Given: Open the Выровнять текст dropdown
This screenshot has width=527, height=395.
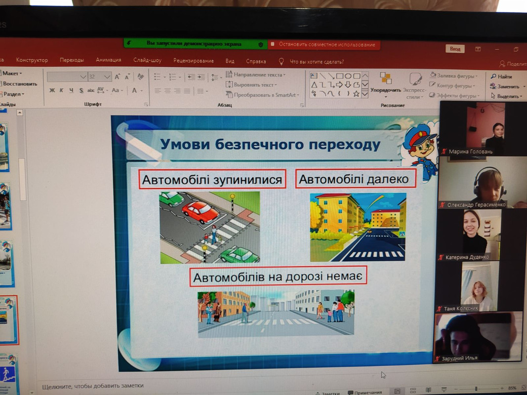Looking at the screenshot, I should (x=251, y=84).
